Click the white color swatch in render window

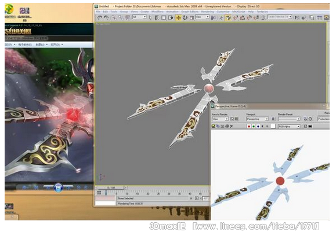click(x=273, y=126)
